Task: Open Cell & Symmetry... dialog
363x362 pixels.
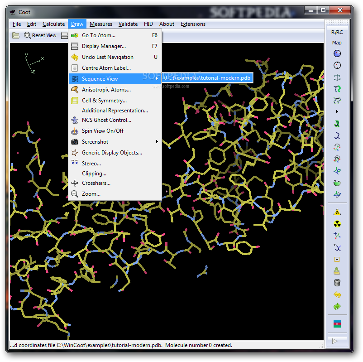Action: pyautogui.click(x=115, y=101)
